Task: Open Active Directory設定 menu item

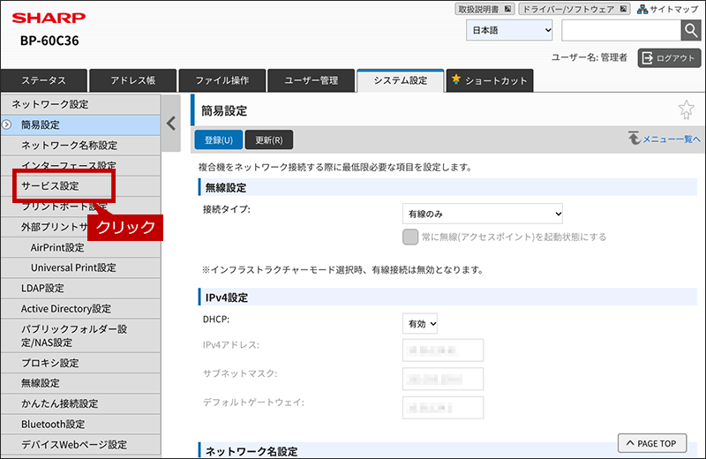Action: tap(80, 309)
